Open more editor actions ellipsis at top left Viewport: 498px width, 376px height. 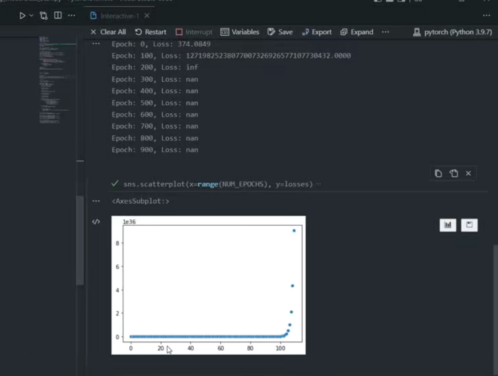71,15
